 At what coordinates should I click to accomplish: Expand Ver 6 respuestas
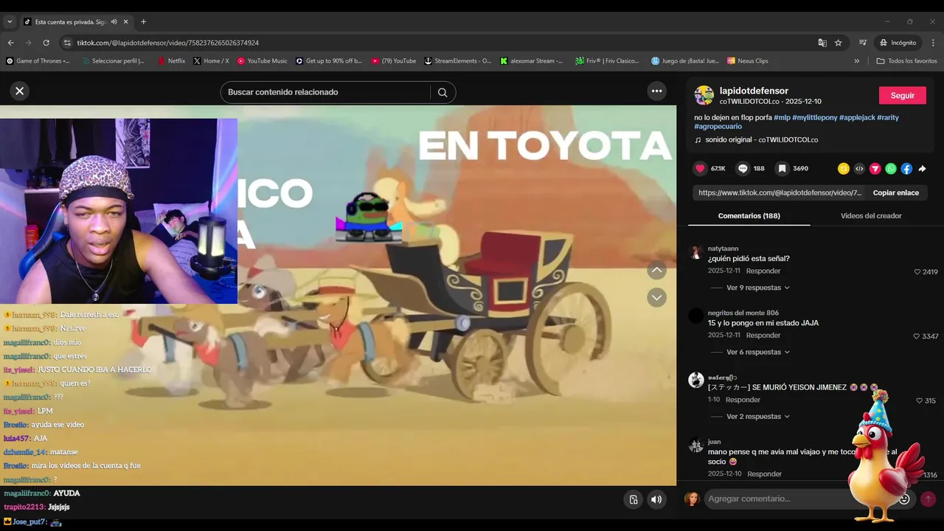758,352
